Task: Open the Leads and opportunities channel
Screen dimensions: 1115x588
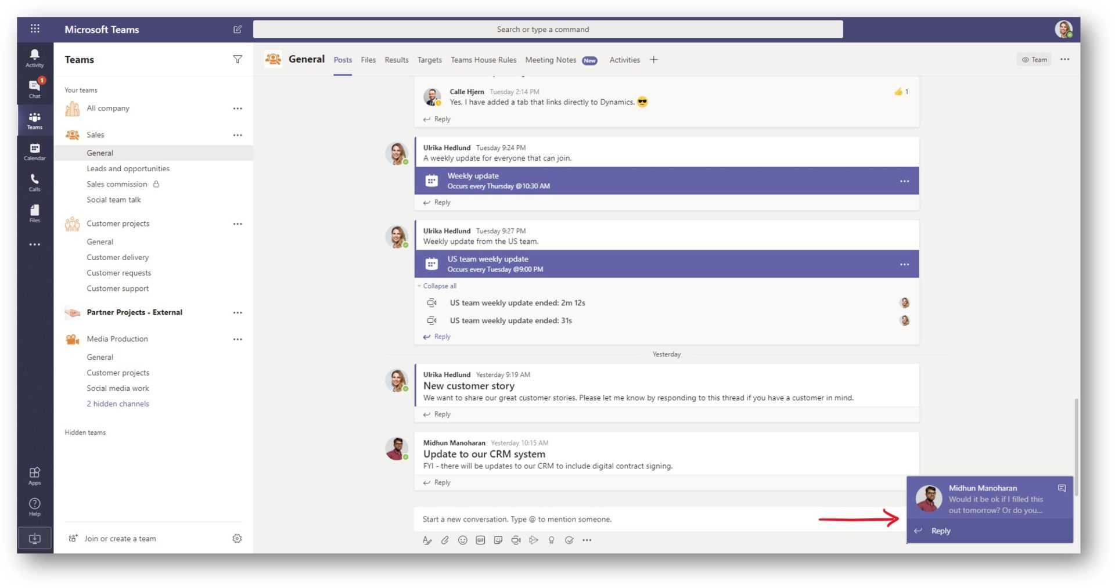Action: (x=128, y=169)
